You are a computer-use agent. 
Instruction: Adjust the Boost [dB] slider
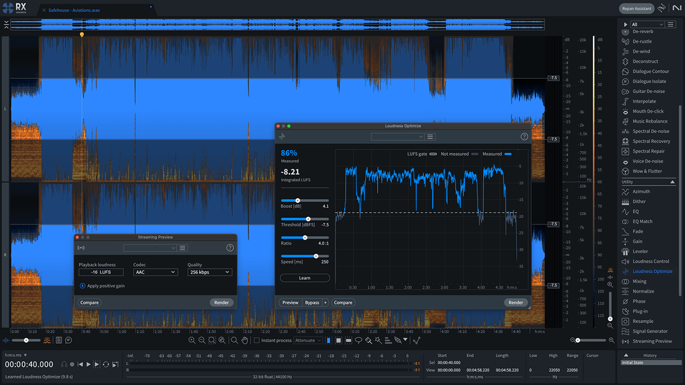pyautogui.click(x=304, y=200)
